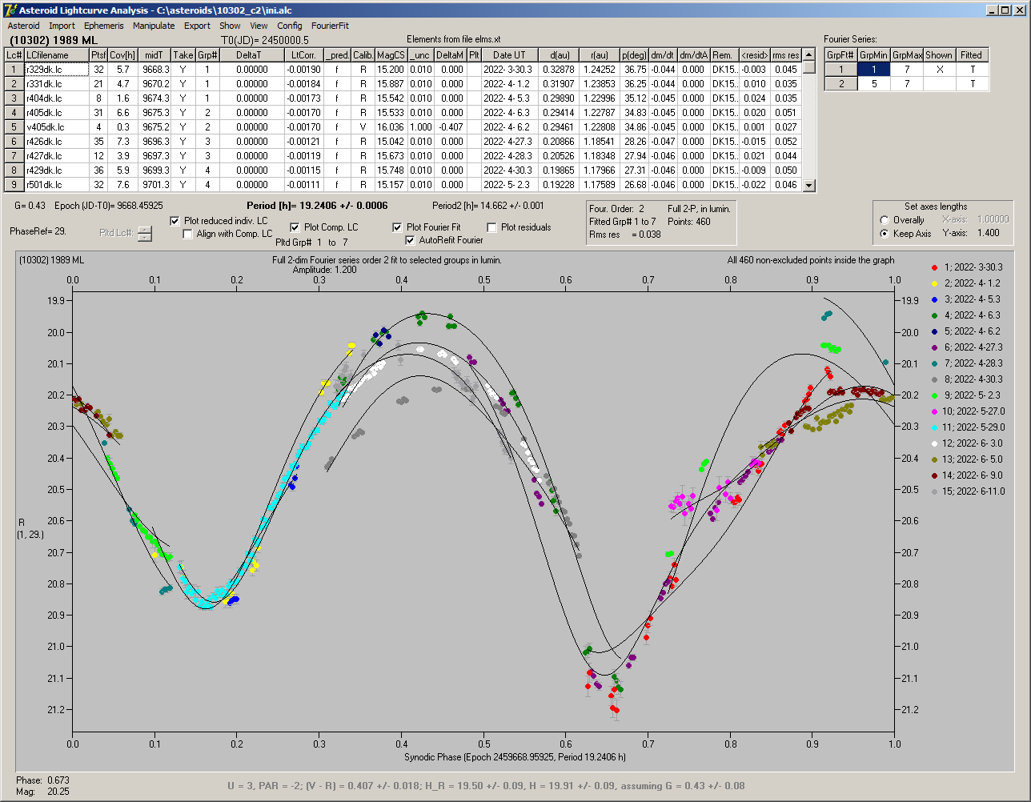Toggle Plot Comp. LC checkbox
This screenshot has height=802, width=1031.
[295, 227]
